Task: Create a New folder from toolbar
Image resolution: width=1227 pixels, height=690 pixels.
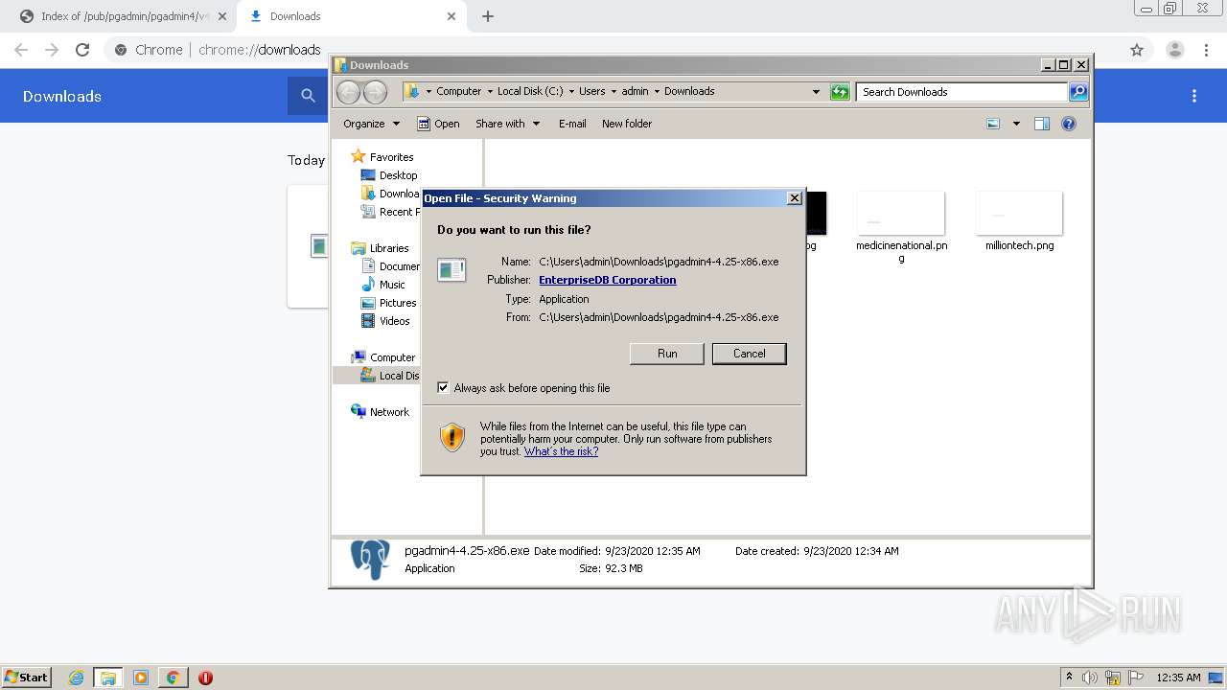Action: (x=627, y=124)
